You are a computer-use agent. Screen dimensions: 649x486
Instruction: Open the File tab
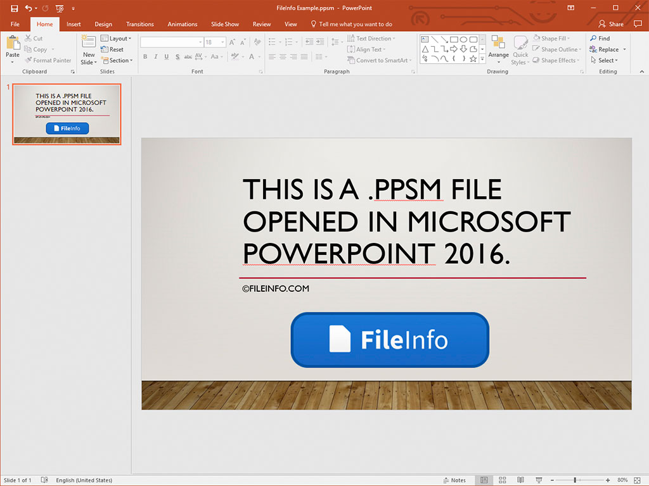point(15,24)
